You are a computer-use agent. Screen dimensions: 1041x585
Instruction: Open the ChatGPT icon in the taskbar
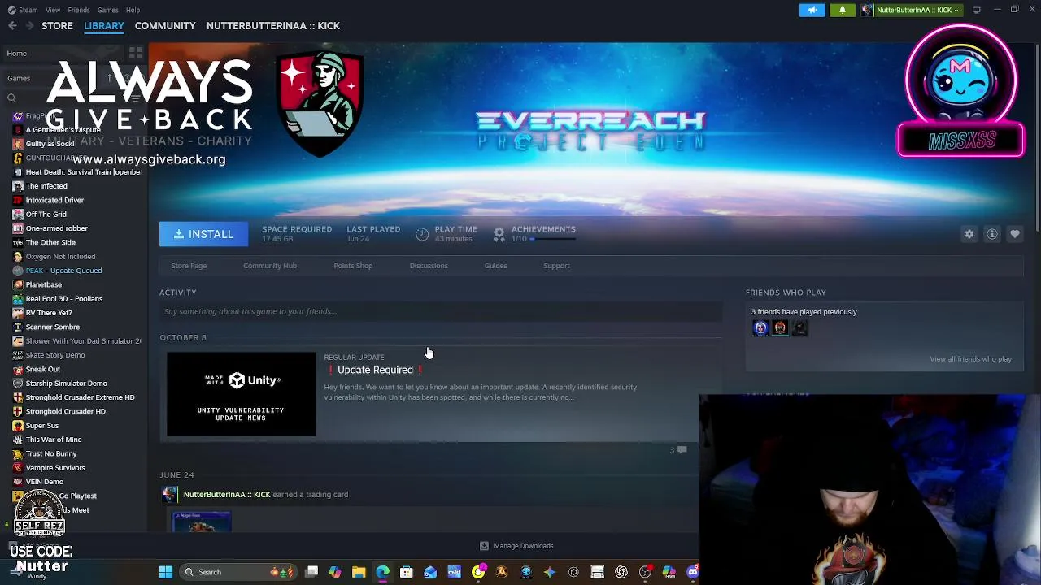pos(621,572)
